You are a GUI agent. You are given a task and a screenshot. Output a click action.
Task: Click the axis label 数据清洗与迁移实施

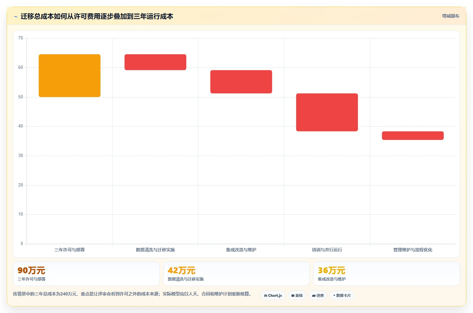(x=155, y=250)
